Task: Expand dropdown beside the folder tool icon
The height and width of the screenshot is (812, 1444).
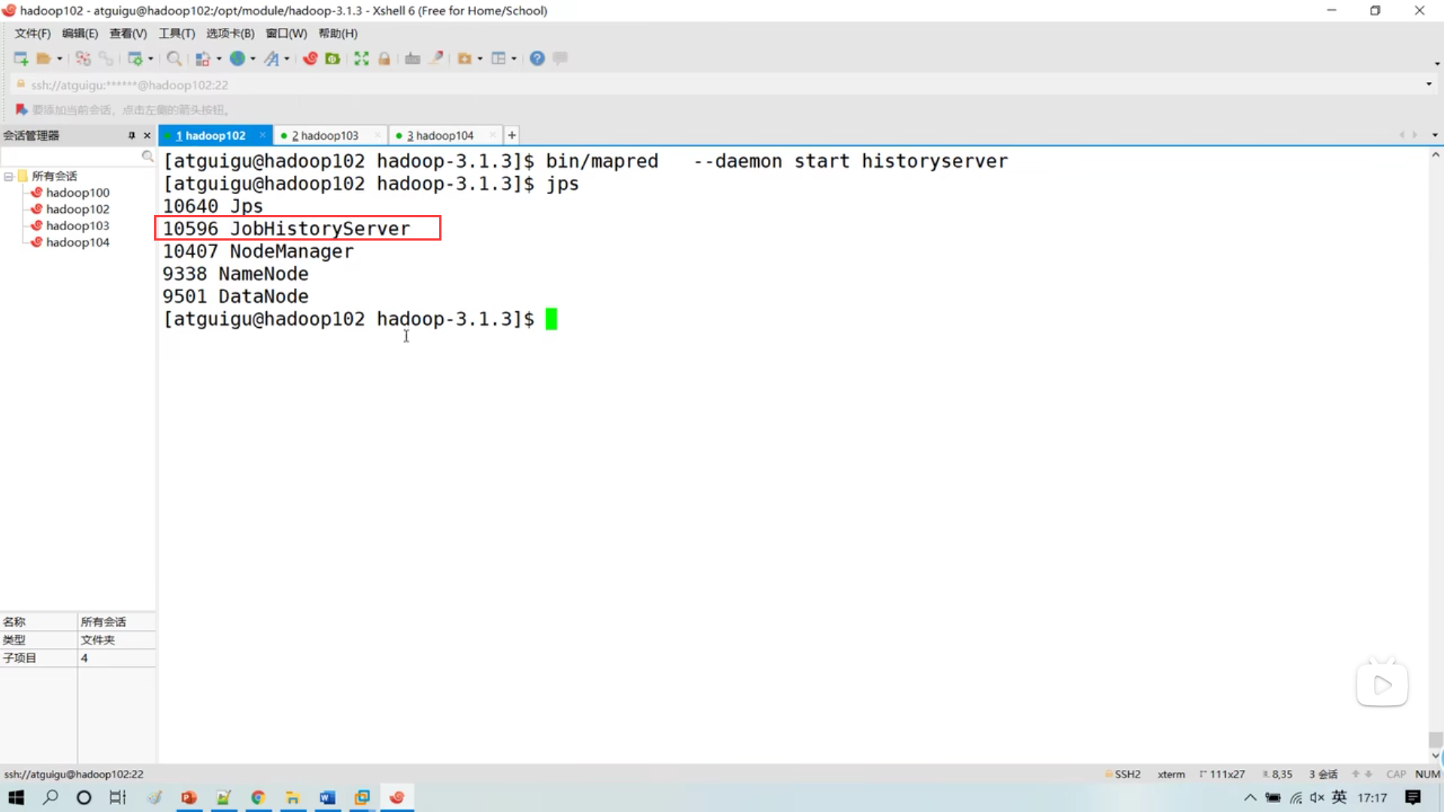Action: pos(480,59)
